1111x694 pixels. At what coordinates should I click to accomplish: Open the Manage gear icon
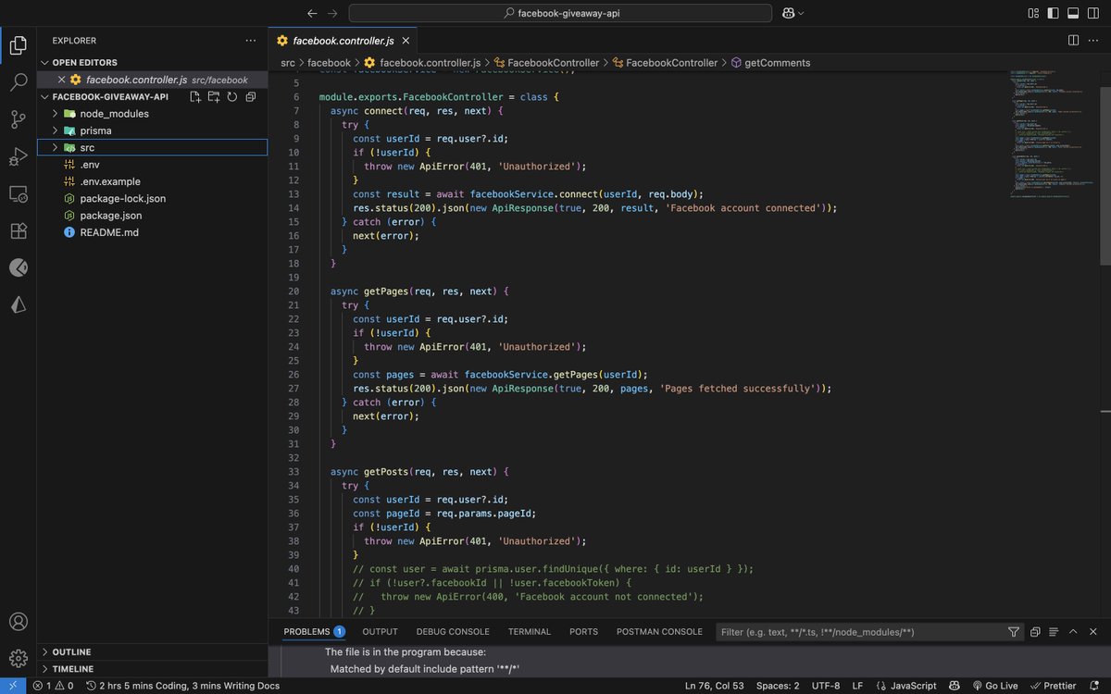pos(18,659)
